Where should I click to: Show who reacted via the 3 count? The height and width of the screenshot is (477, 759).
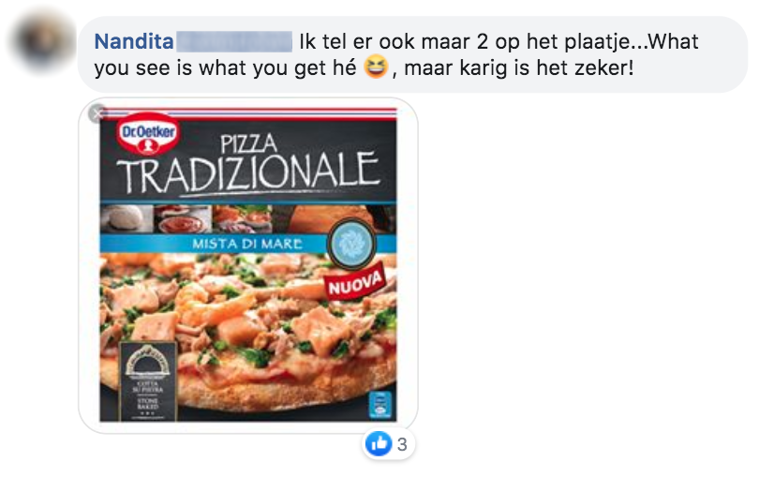click(402, 444)
